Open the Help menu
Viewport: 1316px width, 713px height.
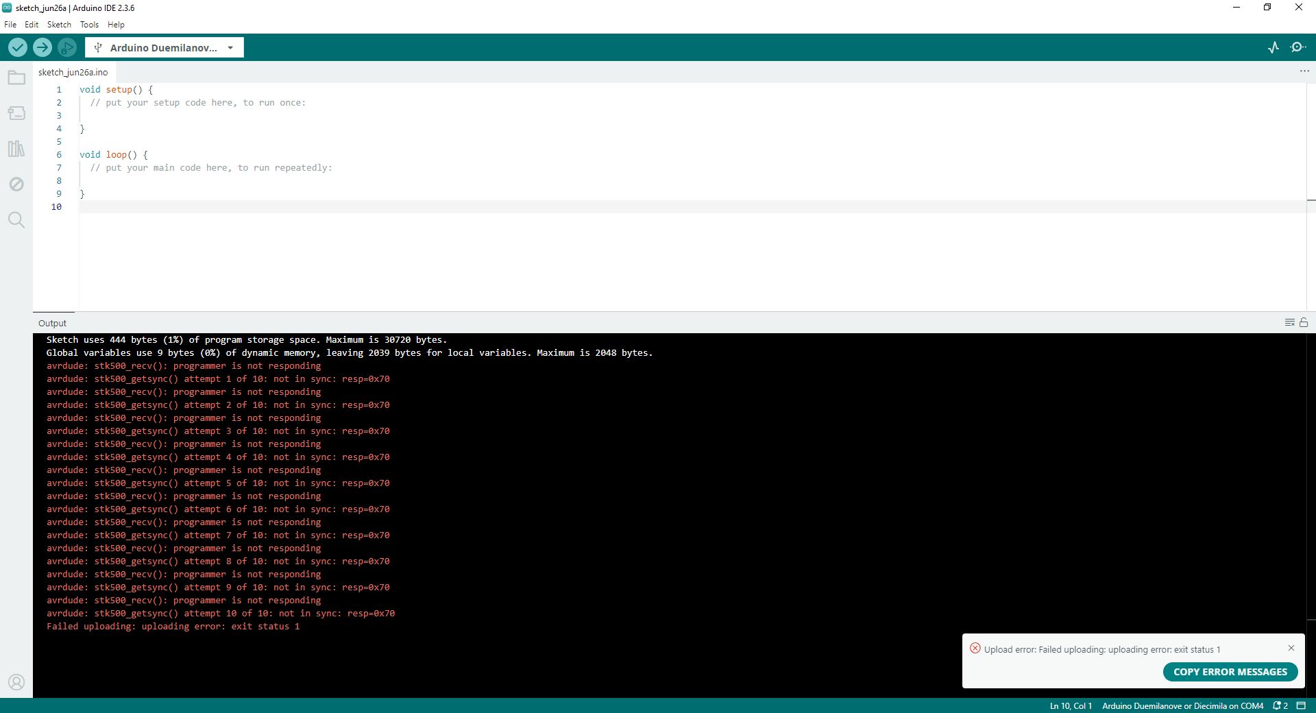pyautogui.click(x=116, y=24)
